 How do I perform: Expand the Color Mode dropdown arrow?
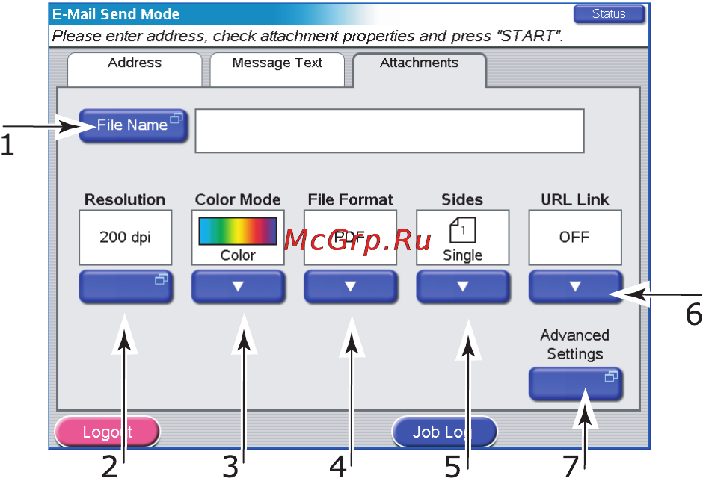[238, 286]
